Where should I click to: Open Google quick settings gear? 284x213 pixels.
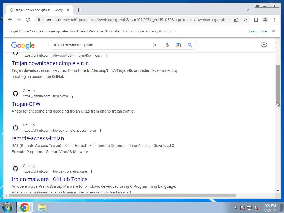[264, 45]
